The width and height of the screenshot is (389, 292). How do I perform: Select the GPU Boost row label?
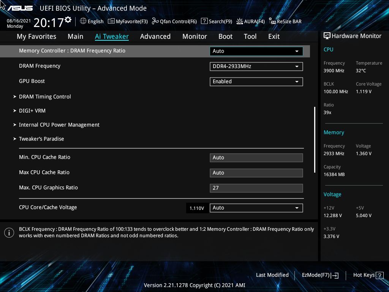coord(32,81)
